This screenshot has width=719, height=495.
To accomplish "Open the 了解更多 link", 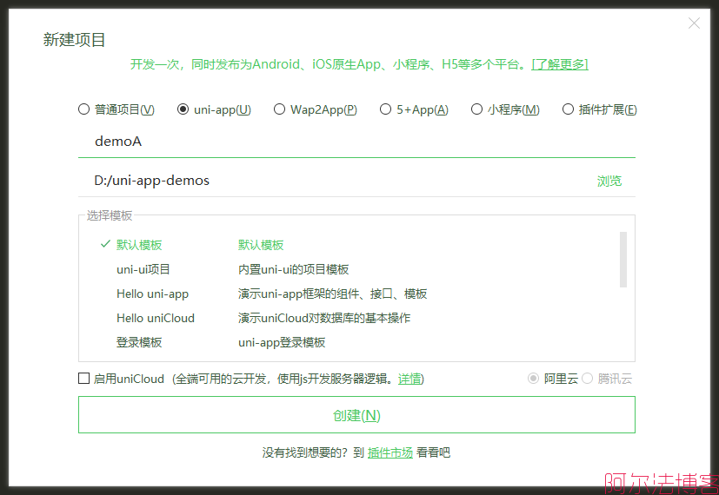I will pos(560,64).
